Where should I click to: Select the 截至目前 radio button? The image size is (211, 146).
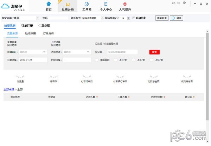[x=97, y=60]
